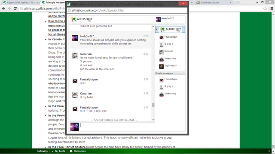Click Kunarian's avatar beside 'of my turbn'
275x154 pixels.
(75, 95)
